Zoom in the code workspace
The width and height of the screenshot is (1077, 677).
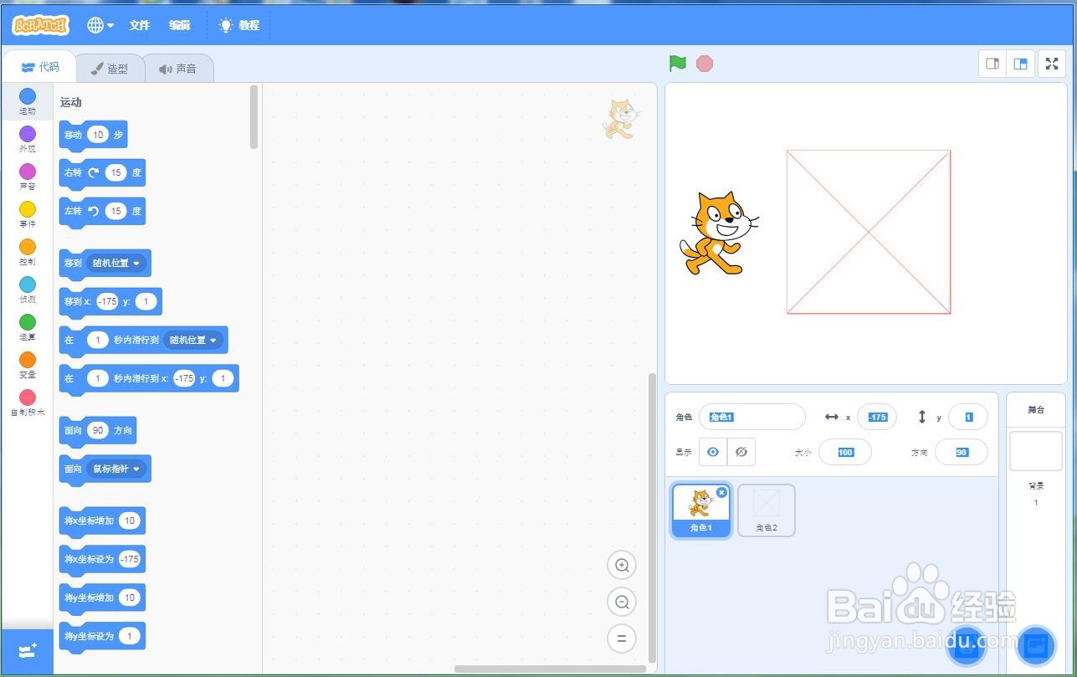click(622, 565)
